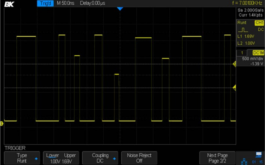Open the Coupling DC dropdown
265x165 pixels.
coord(100,158)
